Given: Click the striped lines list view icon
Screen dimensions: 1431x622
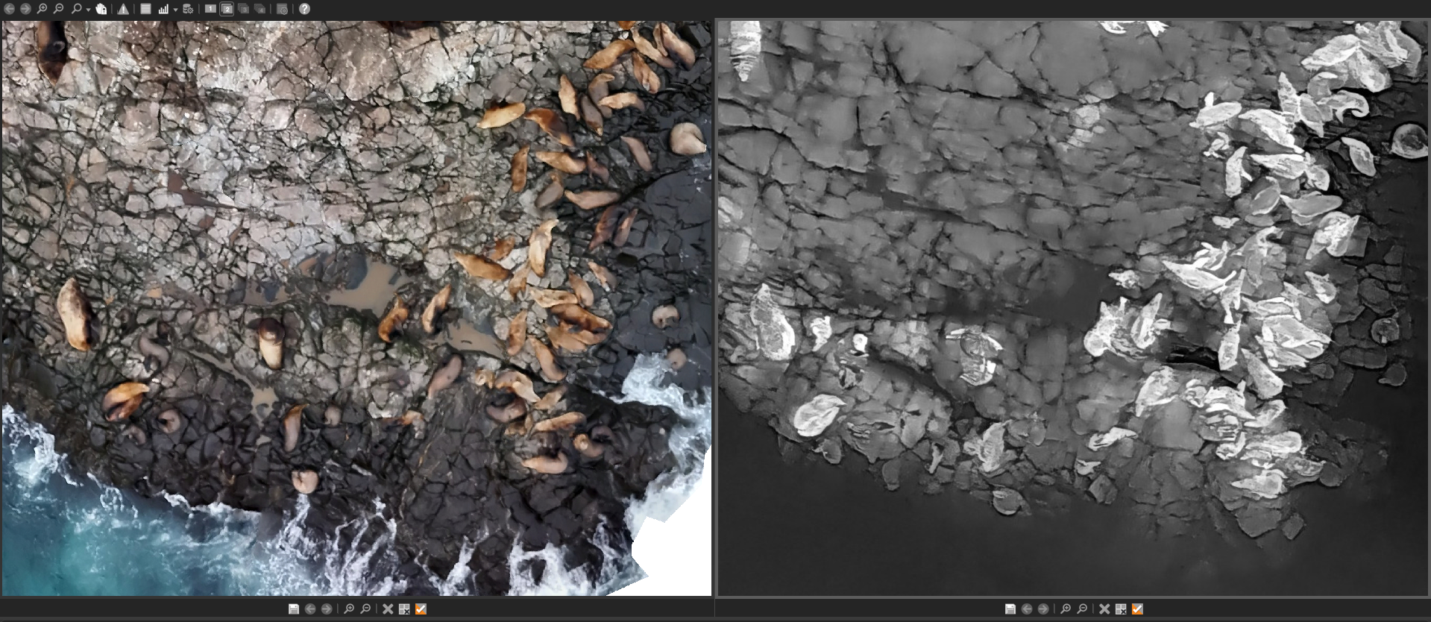Looking at the screenshot, I should [x=145, y=9].
